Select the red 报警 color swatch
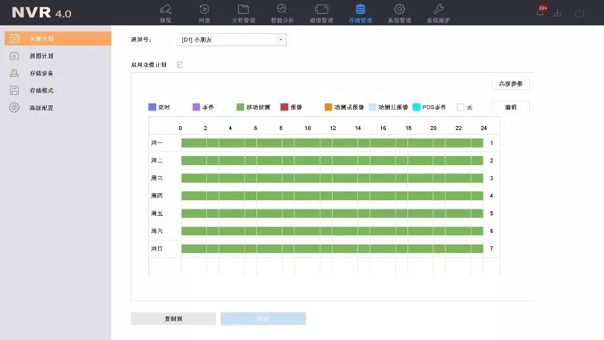This screenshot has height=340, width=604. tap(284, 107)
